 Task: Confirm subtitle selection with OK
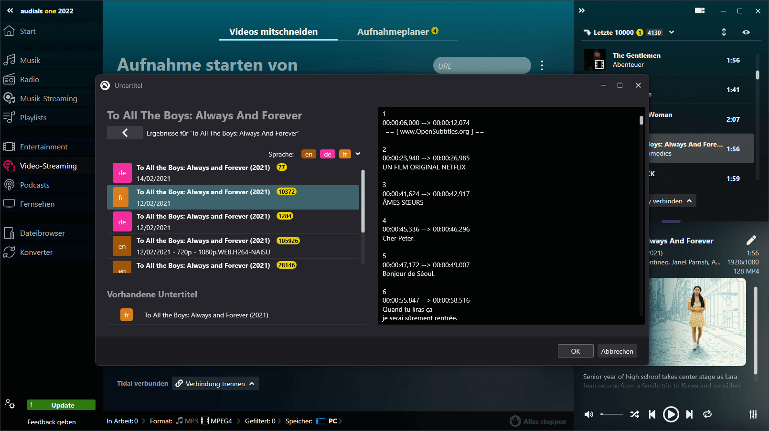tap(575, 351)
